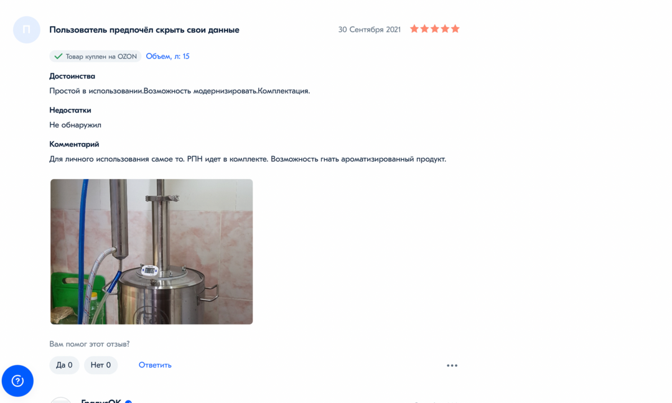Click the ГрадусОК seller avatar
672x403 pixels.
(x=61, y=401)
